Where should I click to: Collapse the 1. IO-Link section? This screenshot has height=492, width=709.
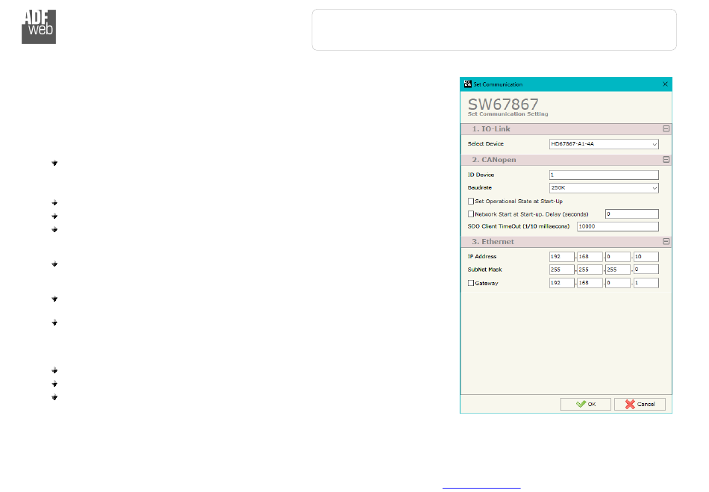(666, 129)
